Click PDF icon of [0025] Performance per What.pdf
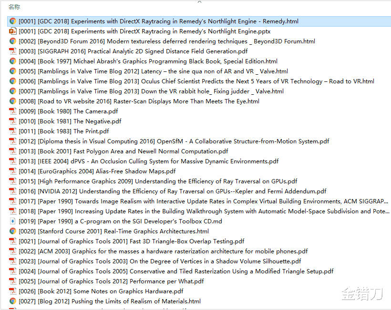Screen dimensions: 391x310 click(x=13, y=281)
